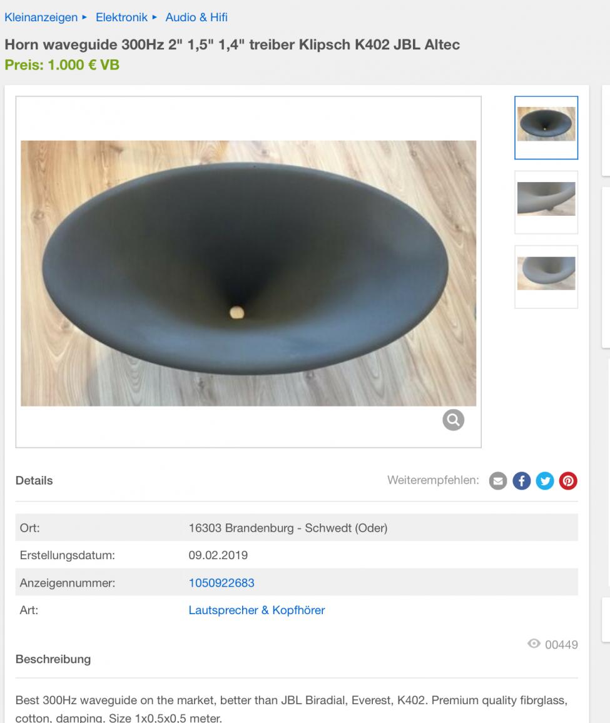Enlarge the photo with the magnifier icon
Viewport: 610px width, 723px height.
click(x=453, y=420)
